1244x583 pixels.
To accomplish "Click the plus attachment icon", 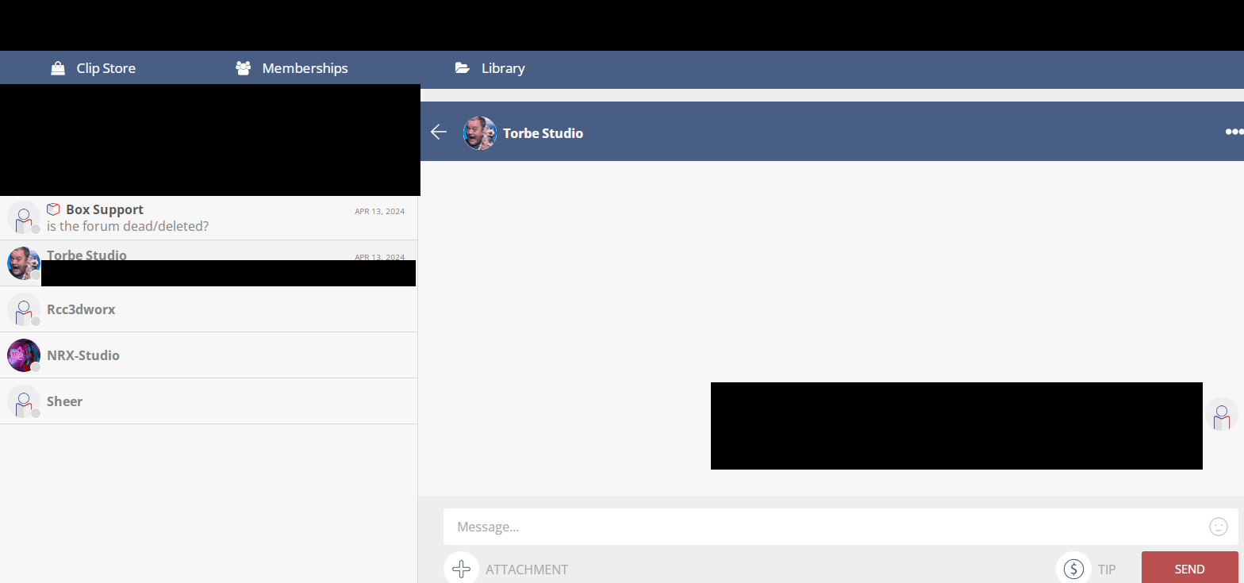I will pos(461,569).
